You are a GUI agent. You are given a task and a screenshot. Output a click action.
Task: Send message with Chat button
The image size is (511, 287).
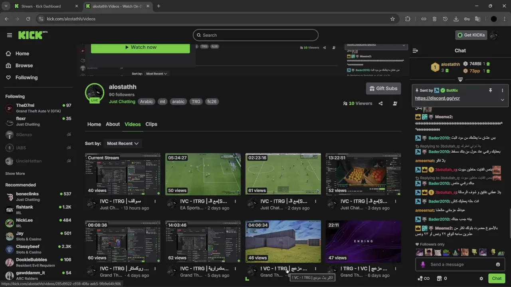497,278
